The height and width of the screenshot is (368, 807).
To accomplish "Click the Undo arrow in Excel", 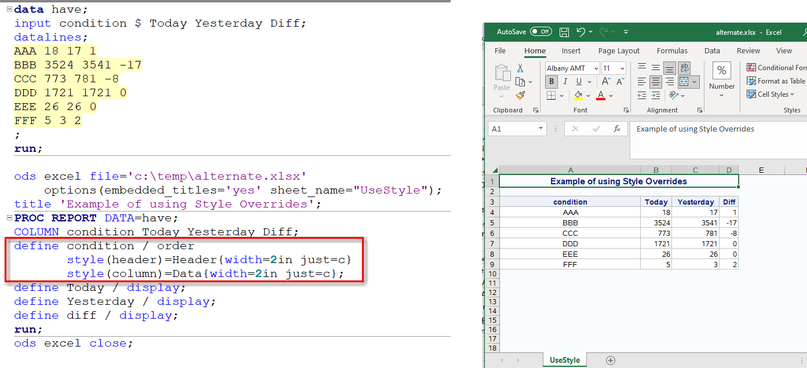I will [x=580, y=32].
